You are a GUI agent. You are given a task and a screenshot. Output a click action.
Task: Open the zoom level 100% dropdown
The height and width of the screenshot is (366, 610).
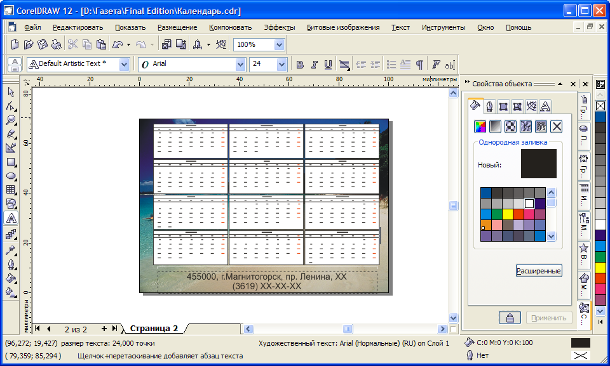tap(279, 44)
